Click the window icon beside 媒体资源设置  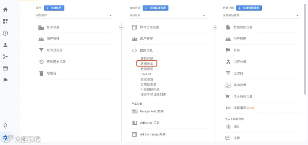click(134, 27)
